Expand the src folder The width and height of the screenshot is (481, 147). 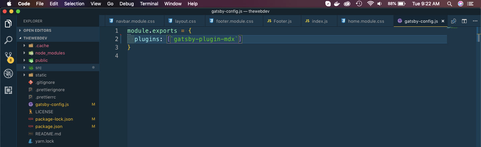pyautogui.click(x=24, y=67)
